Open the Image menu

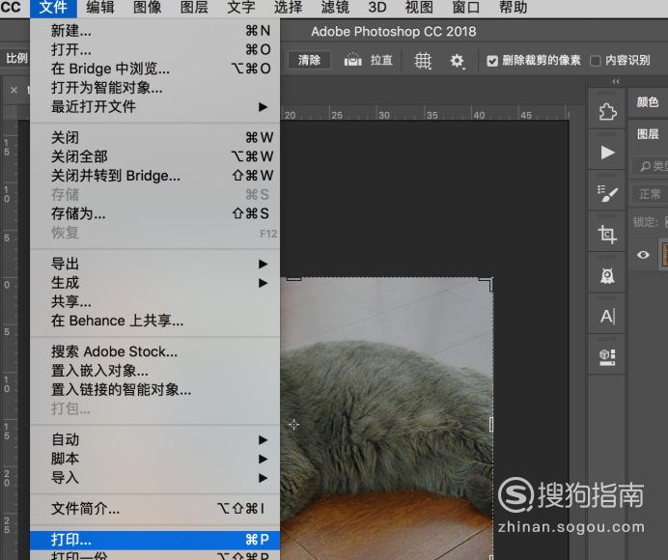[x=147, y=8]
